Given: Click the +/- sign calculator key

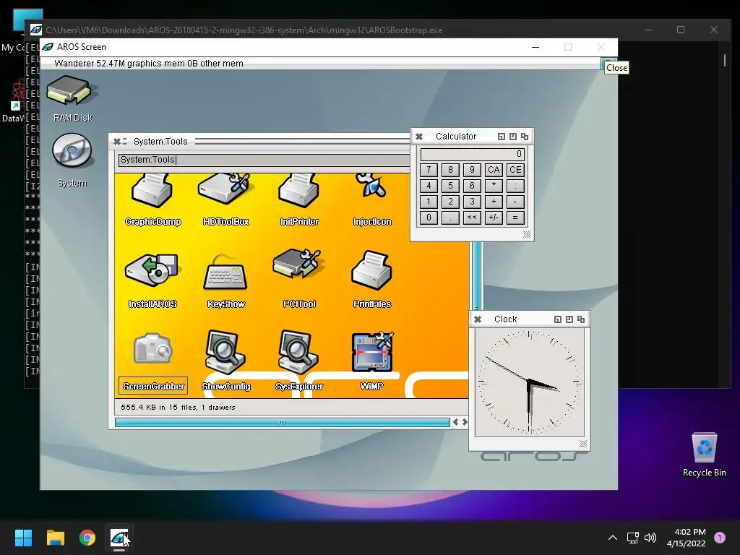Looking at the screenshot, I should pyautogui.click(x=494, y=218).
